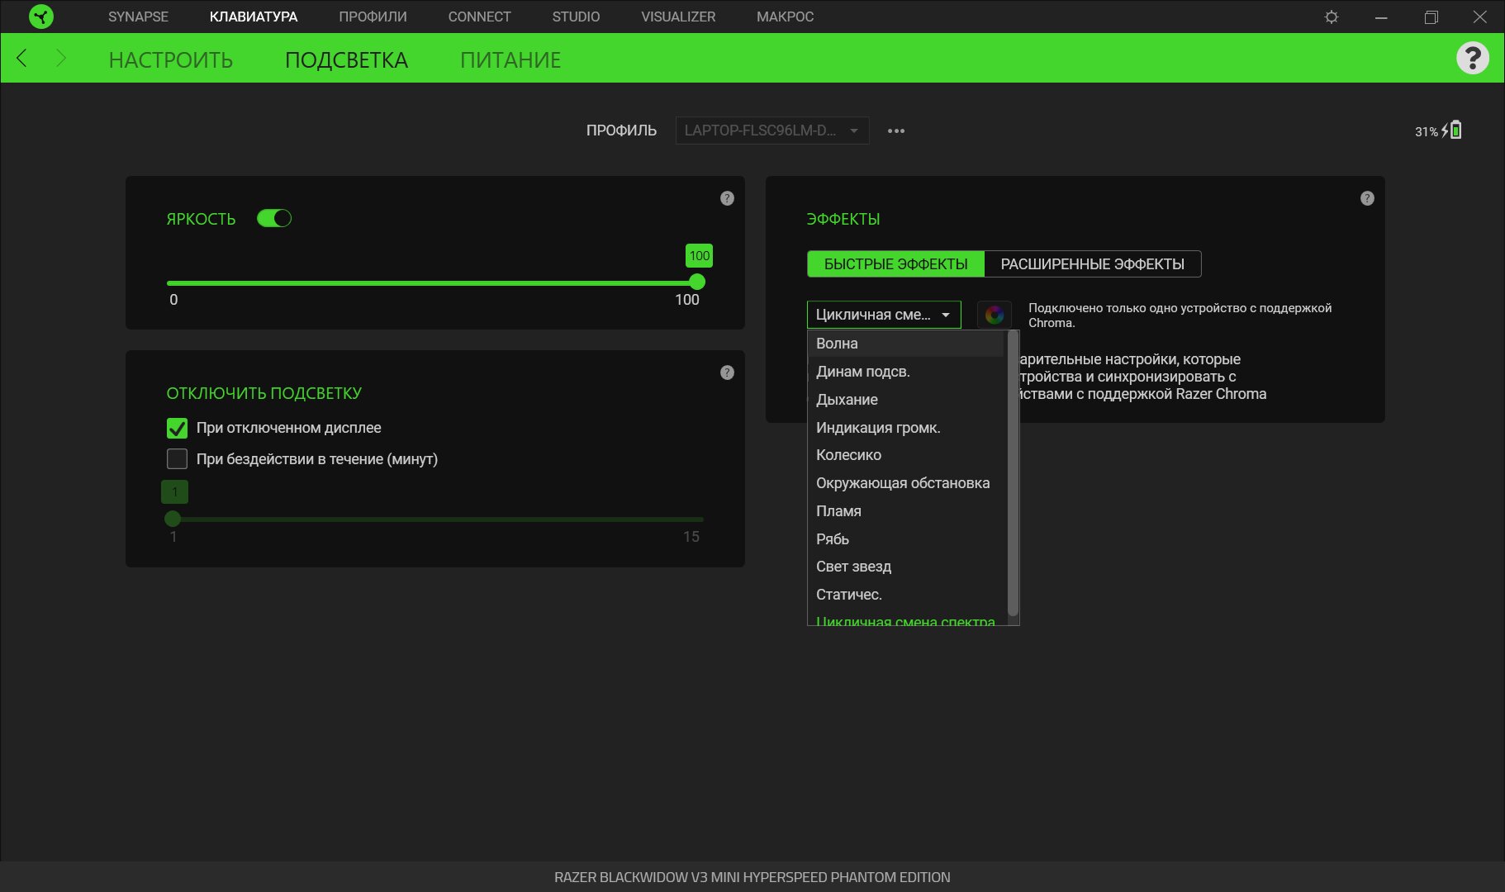Select Цикличная смена спектра option

click(905, 620)
